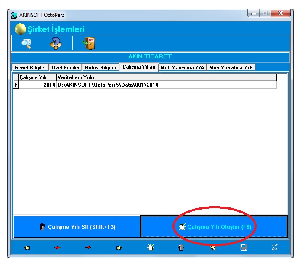
Task: Click the exit door icon
Action: 89,43
